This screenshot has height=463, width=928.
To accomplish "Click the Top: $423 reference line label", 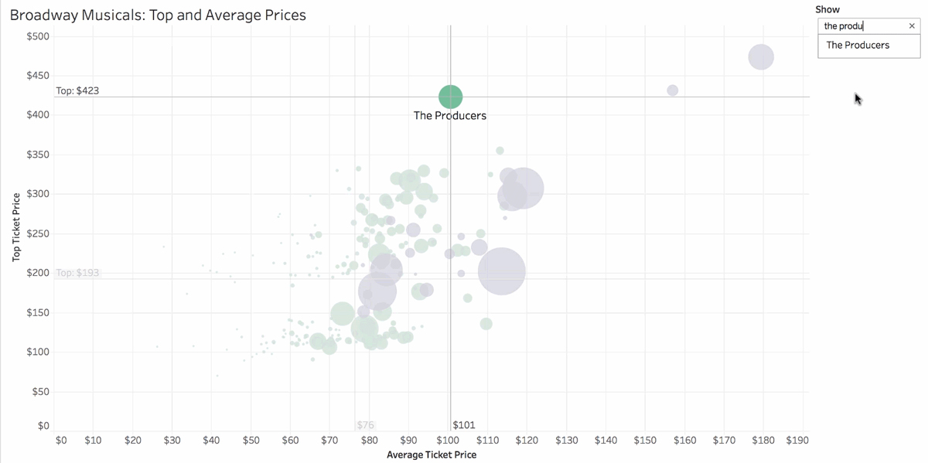I will [x=77, y=90].
